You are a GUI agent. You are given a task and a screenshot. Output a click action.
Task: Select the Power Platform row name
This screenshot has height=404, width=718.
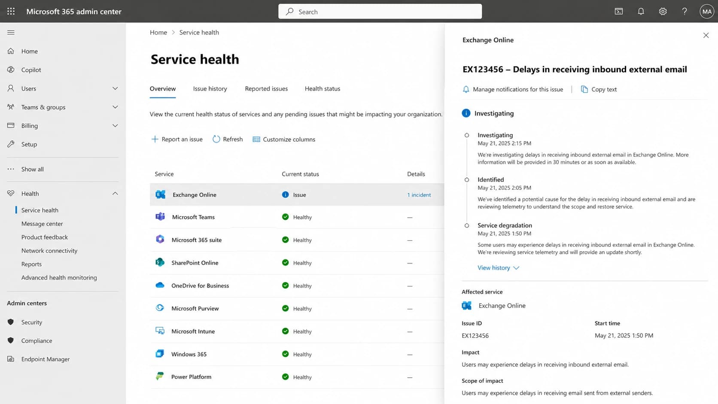(x=191, y=377)
